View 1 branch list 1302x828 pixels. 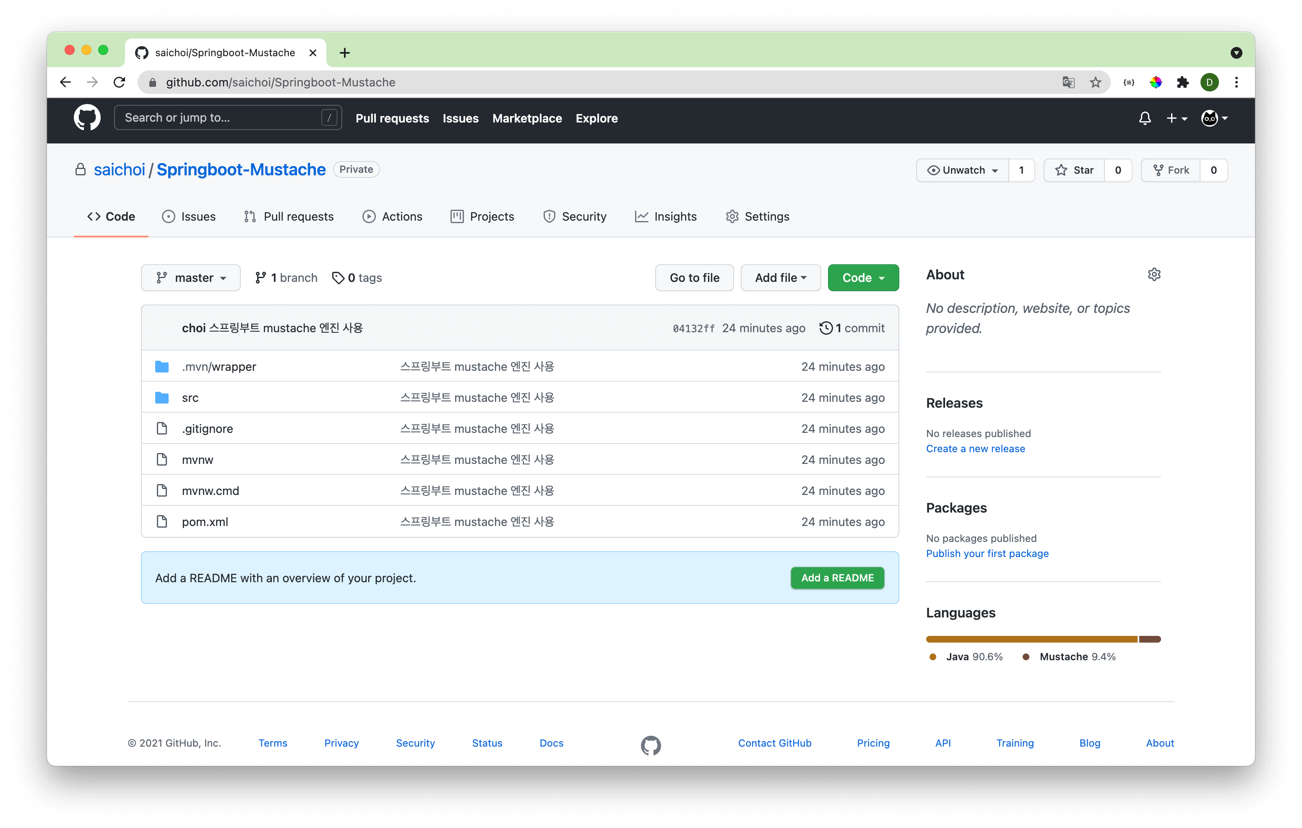click(286, 277)
